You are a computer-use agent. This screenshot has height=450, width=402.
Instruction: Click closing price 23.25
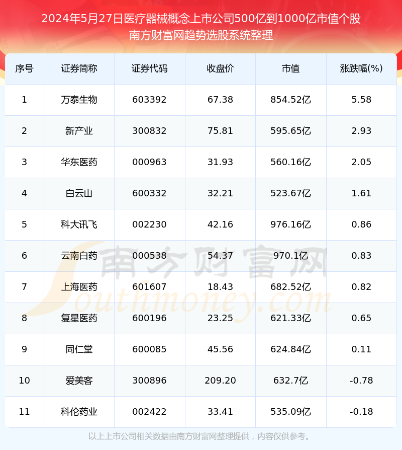[x=220, y=318]
